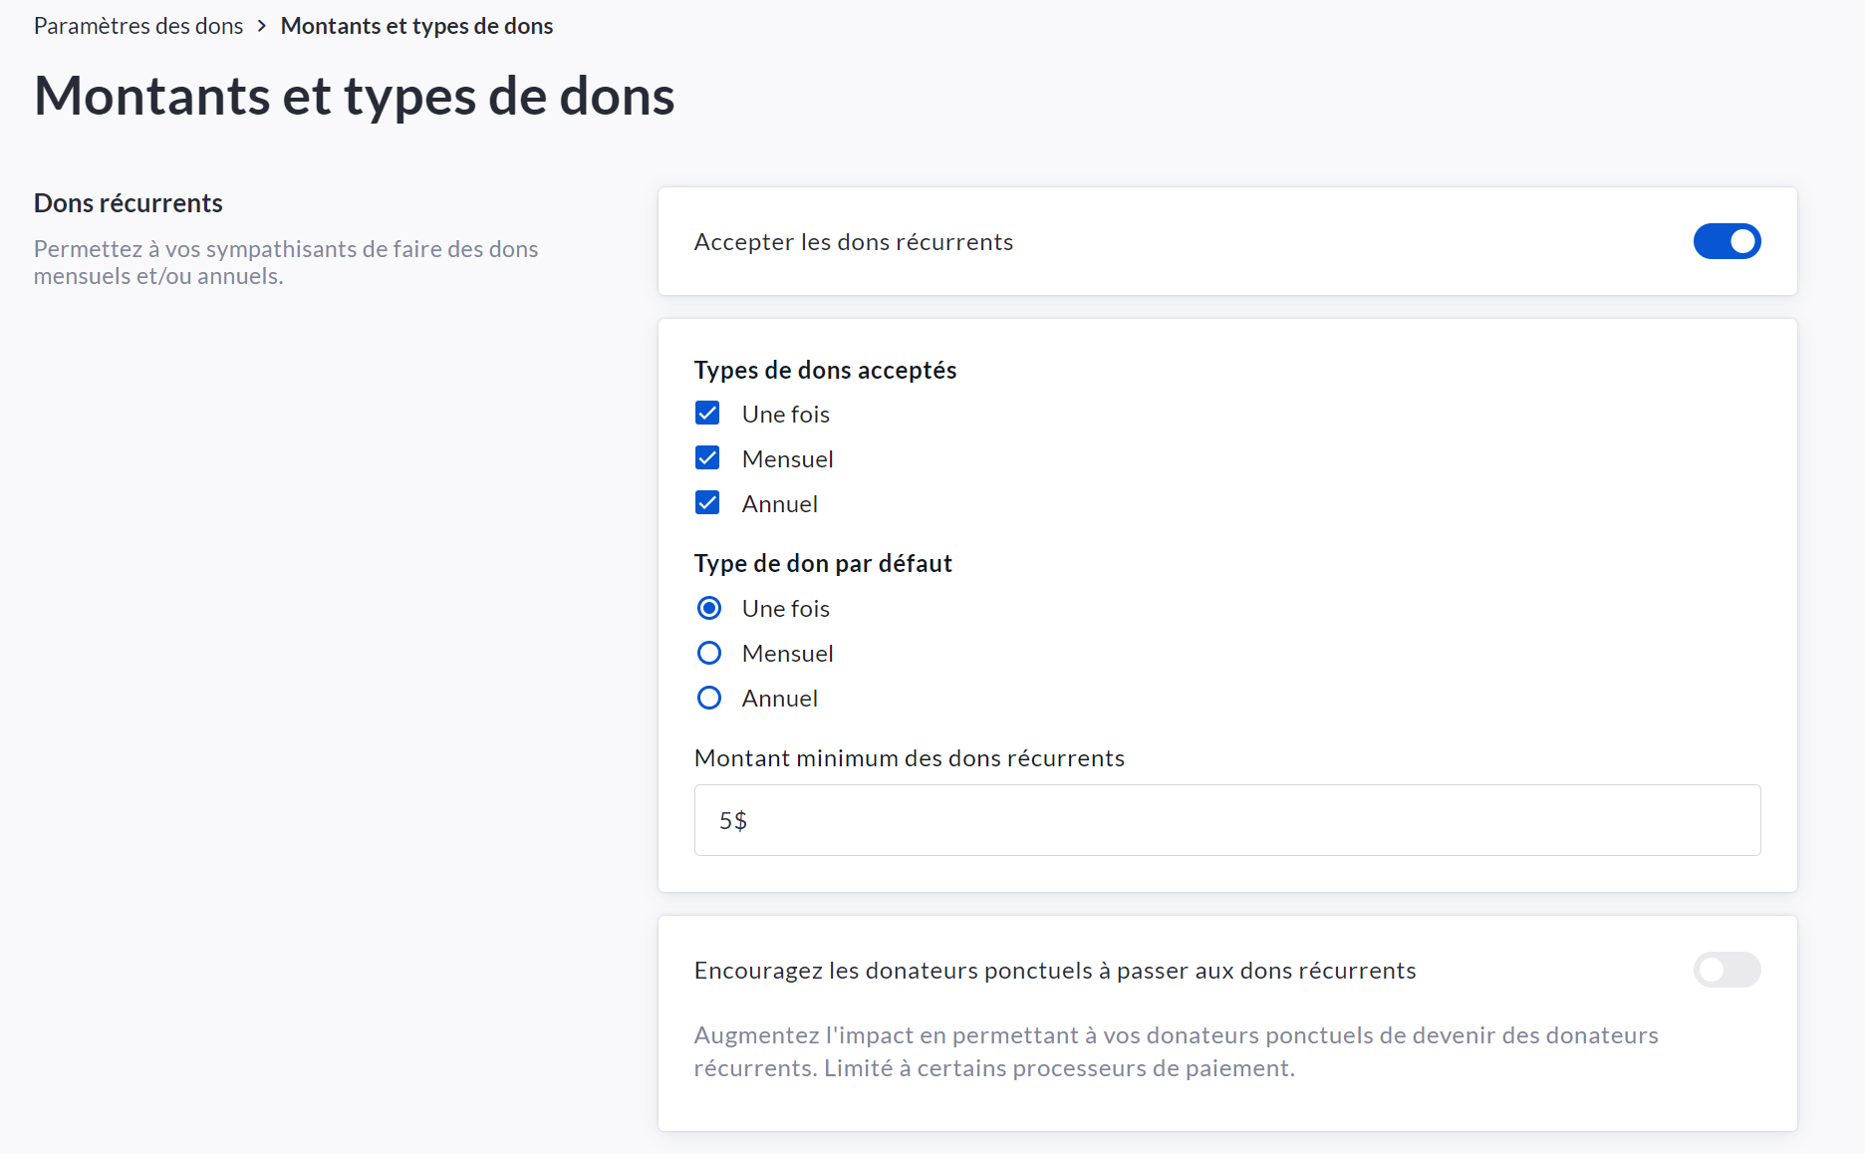Choose Mensuel as the default donation type
The height and width of the screenshot is (1154, 1865).
[709, 653]
